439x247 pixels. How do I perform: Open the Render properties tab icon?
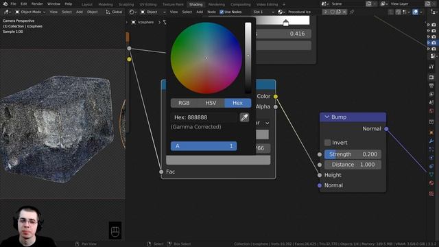click(431, 77)
